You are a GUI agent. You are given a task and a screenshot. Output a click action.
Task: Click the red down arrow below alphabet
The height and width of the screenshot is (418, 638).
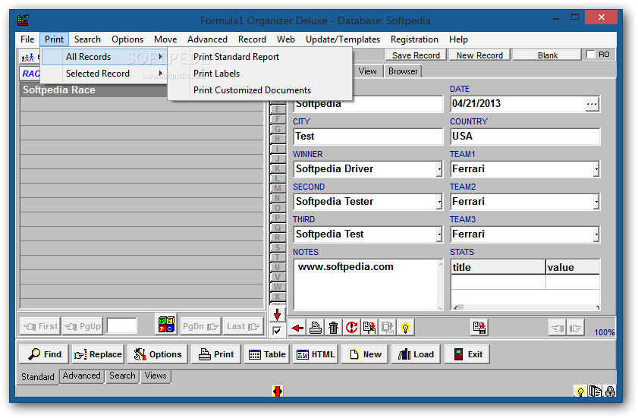(x=277, y=315)
